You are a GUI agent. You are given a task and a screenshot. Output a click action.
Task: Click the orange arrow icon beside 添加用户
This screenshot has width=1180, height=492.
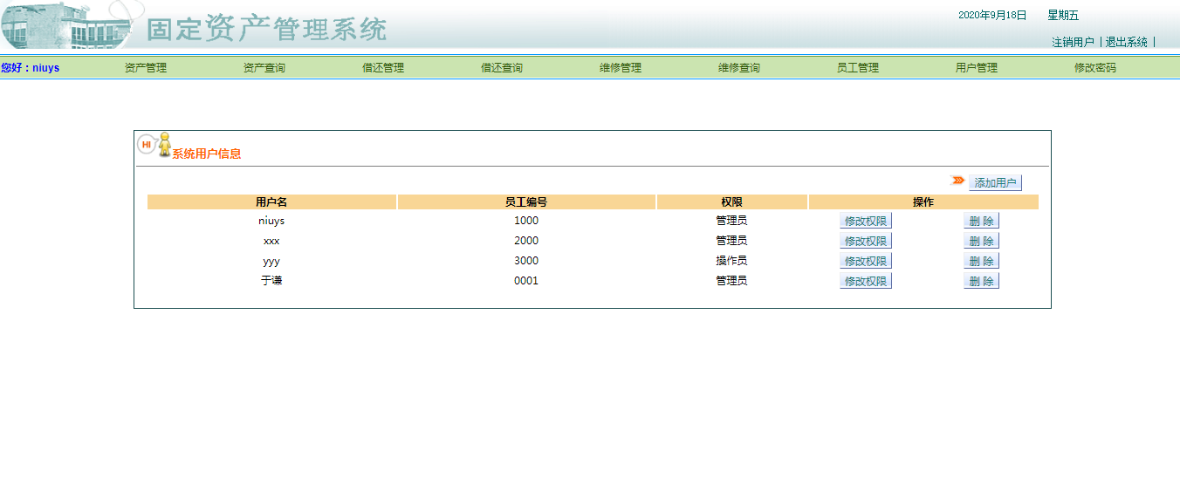pos(957,181)
